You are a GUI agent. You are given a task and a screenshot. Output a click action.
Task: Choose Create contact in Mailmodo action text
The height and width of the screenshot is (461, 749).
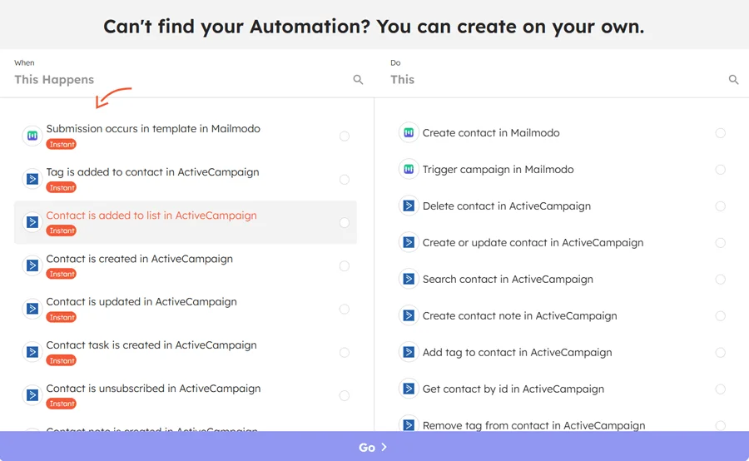coord(491,133)
